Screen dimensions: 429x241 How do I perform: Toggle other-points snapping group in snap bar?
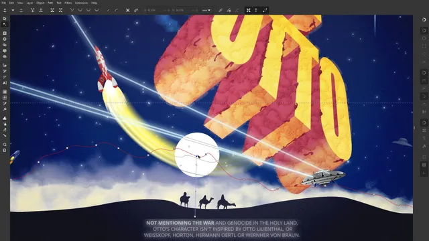click(x=424, y=123)
